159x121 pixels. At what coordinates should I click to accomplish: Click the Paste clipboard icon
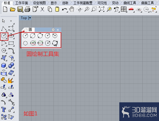pyautogui.click(x=57, y=9)
